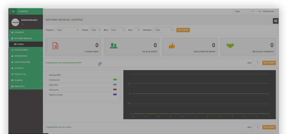Screen dimensions: 287x134
Task: Click the 'REALES INTERESADOS' card label
Action: point(205,52)
